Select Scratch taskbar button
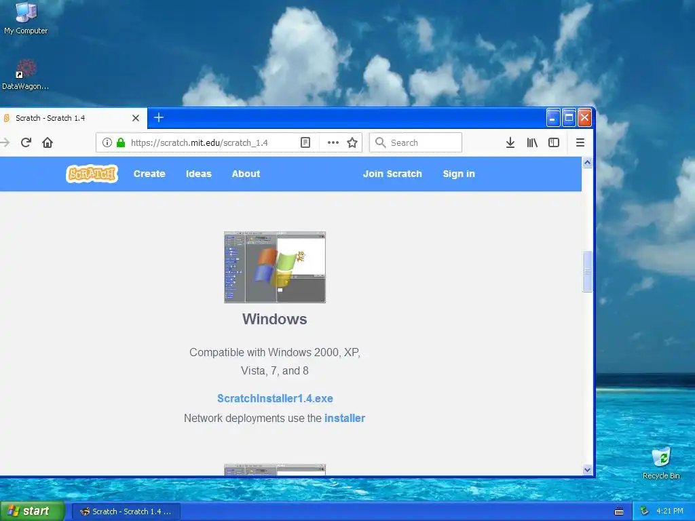Viewport: 695px width, 521px height. [x=126, y=512]
